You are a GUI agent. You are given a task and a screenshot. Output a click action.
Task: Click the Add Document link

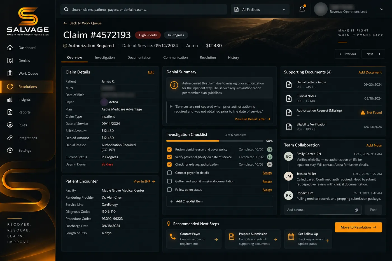tap(370, 72)
